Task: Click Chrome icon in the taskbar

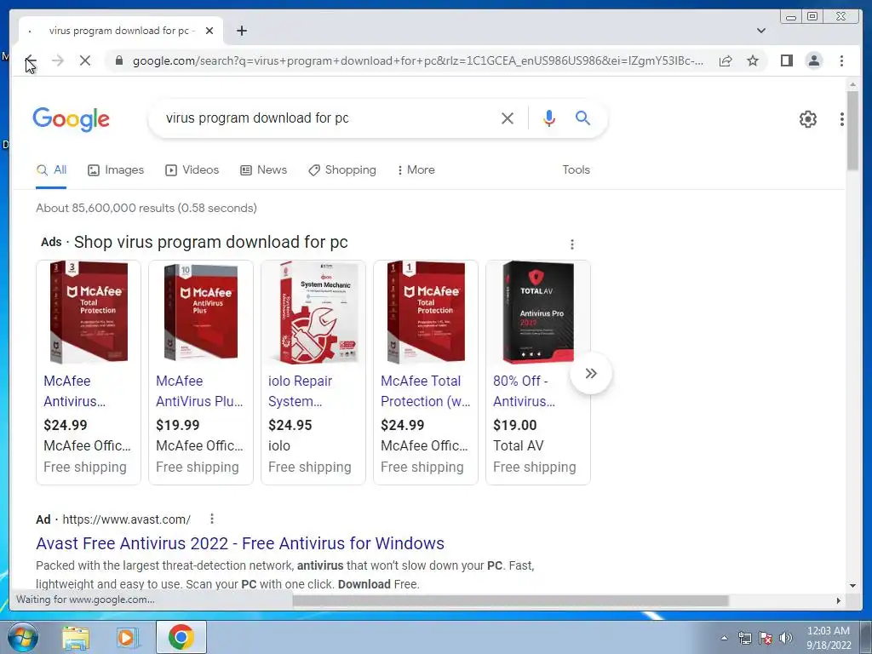Action: (x=181, y=637)
